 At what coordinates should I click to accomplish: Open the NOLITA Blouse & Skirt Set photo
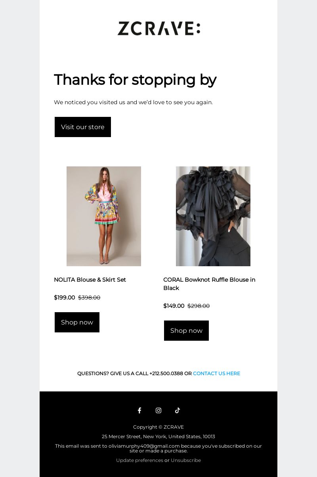pyautogui.click(x=104, y=216)
